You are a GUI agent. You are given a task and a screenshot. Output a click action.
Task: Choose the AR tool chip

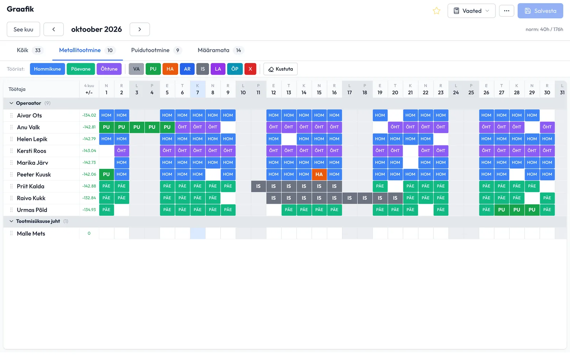coord(187,69)
